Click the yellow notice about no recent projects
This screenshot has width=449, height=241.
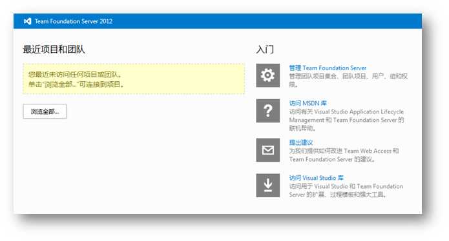pos(134,79)
